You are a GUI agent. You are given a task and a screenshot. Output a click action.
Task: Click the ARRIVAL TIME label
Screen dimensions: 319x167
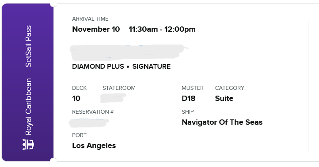tap(90, 19)
